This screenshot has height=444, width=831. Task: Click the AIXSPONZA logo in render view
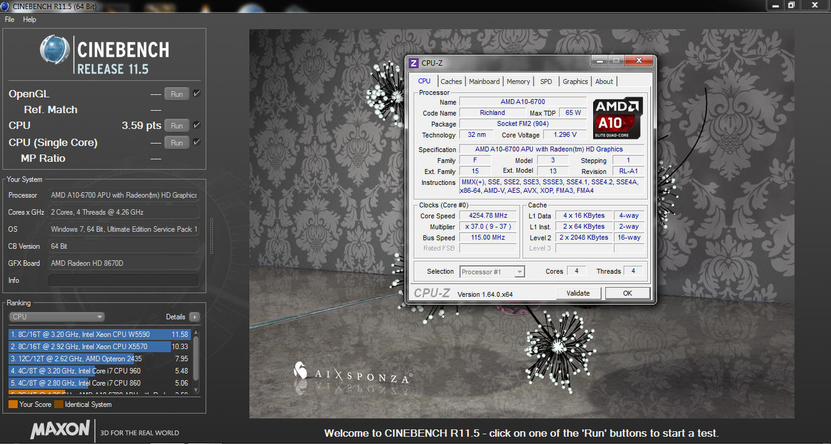[352, 373]
